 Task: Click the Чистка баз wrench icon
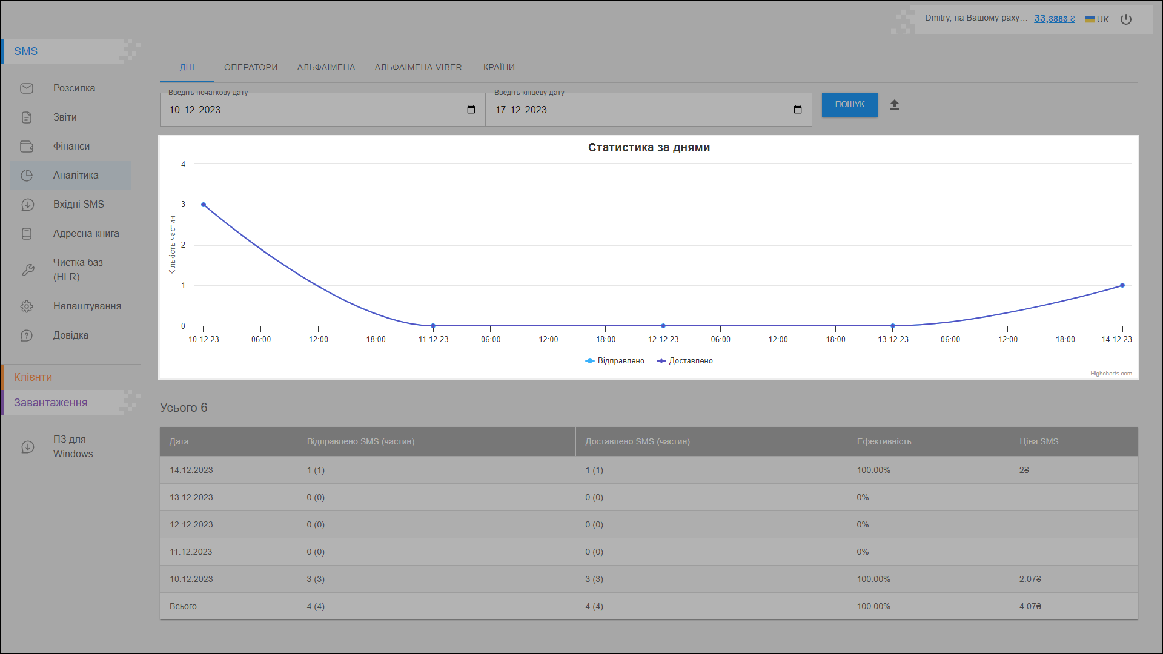[x=28, y=270]
